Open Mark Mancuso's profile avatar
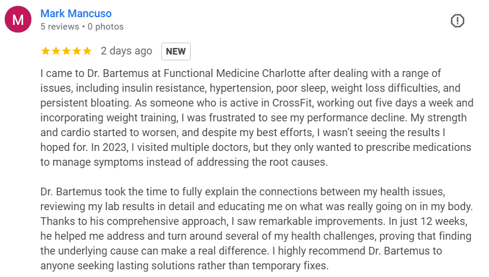 pos(18,20)
